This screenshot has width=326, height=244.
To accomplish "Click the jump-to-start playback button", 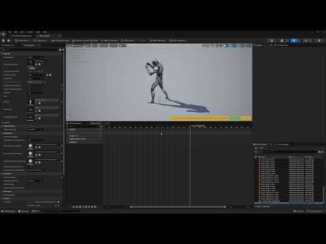I will (x=73, y=207).
